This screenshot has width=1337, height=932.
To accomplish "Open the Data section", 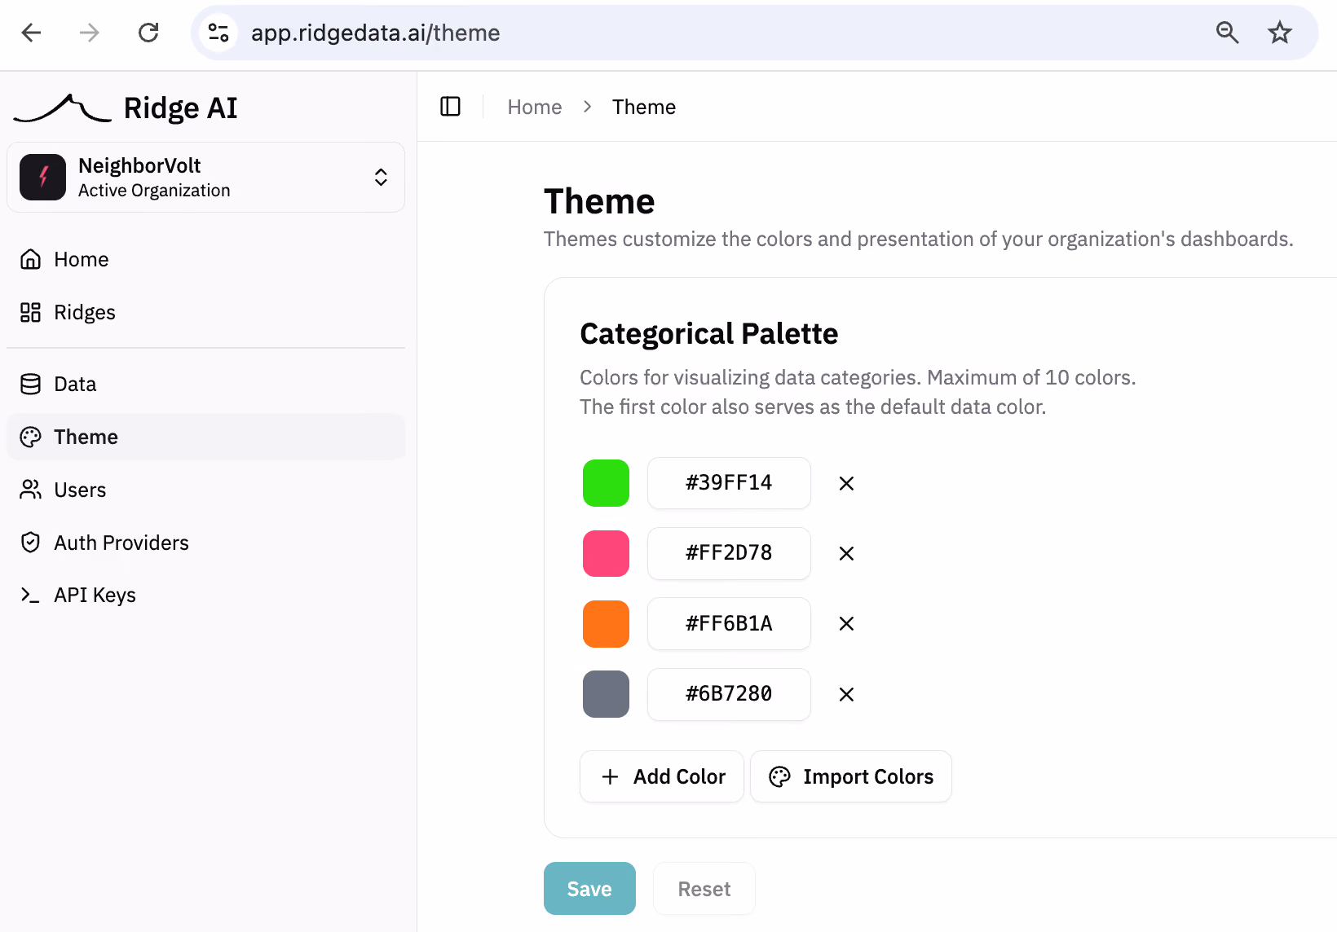I will click(205, 384).
